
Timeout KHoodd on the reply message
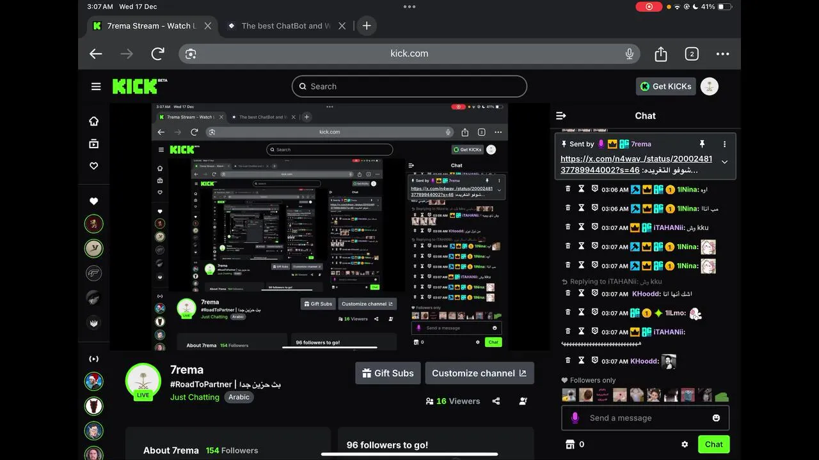point(582,293)
